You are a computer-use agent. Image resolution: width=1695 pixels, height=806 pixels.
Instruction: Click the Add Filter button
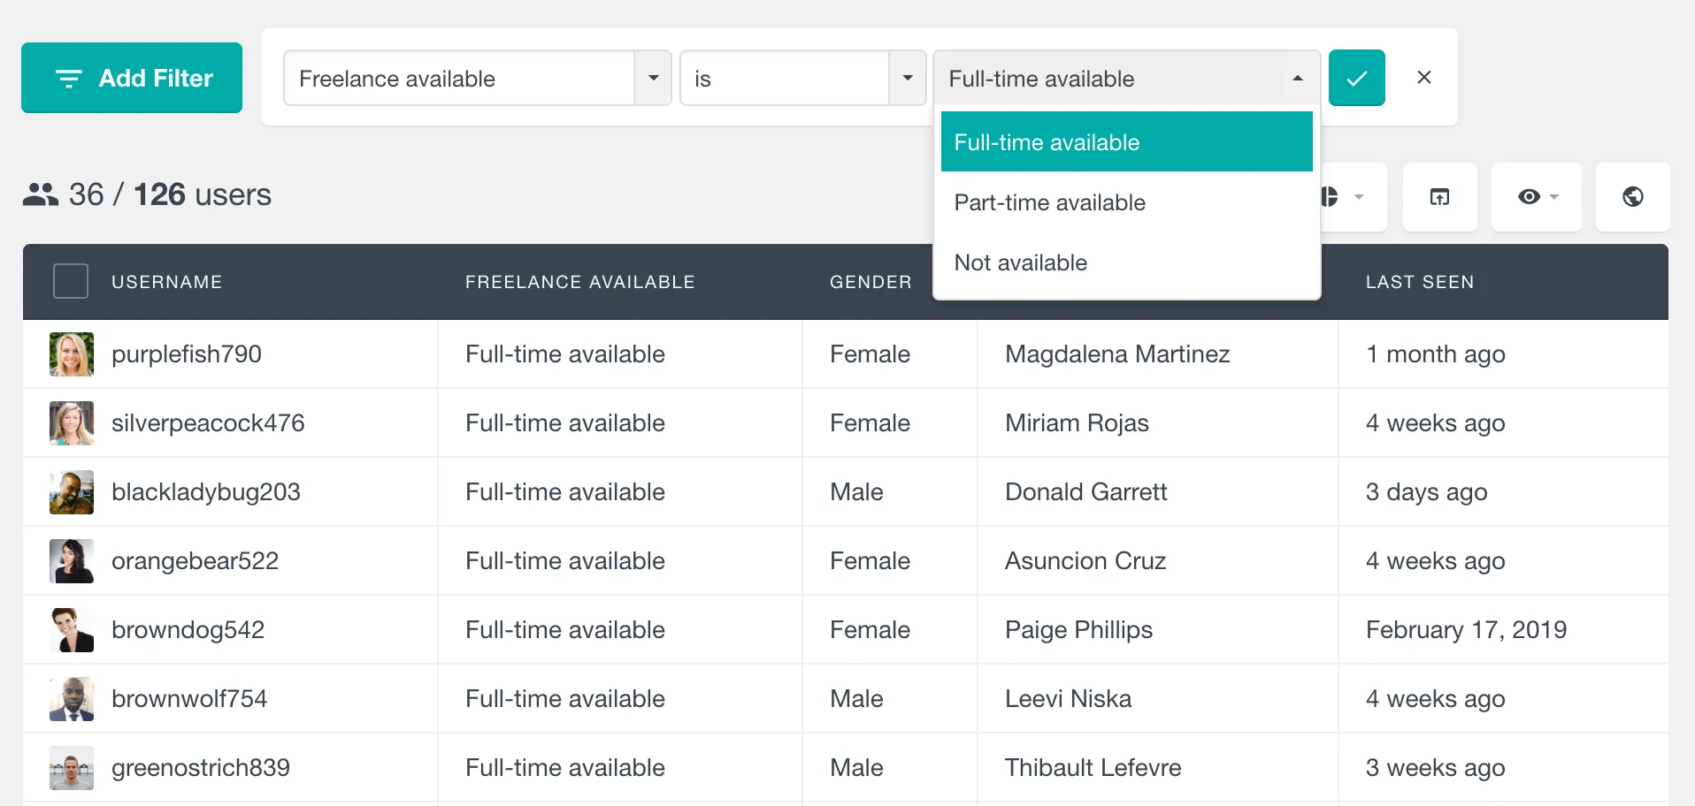(x=132, y=78)
